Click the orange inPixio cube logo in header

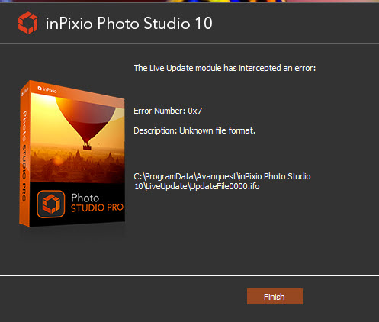tap(28, 23)
